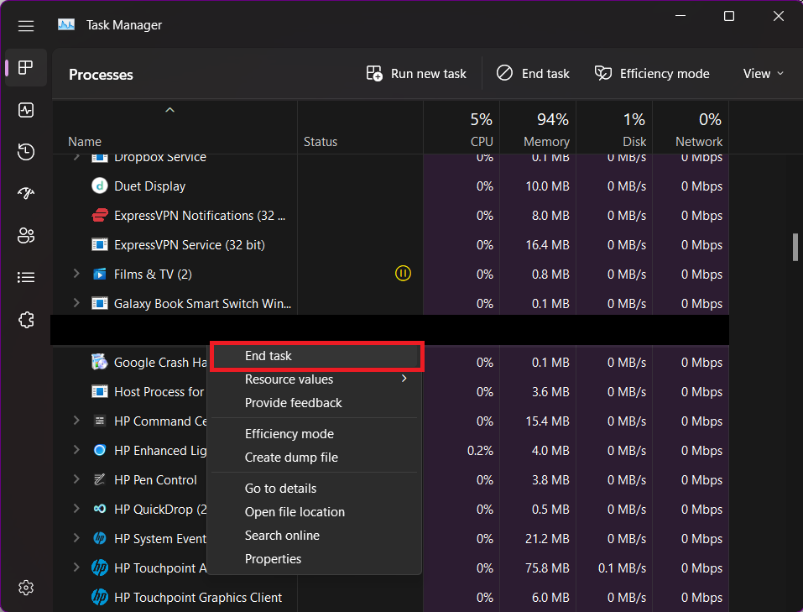Click the Host Process row icon
This screenshot has height=612, width=803.
pos(100,391)
